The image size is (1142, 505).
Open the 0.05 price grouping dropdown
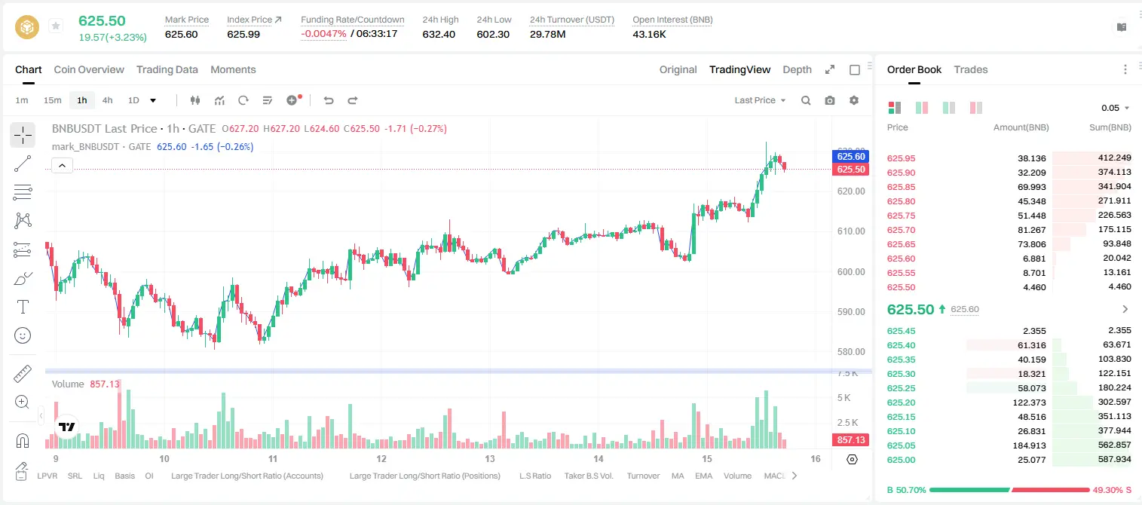pyautogui.click(x=1116, y=108)
